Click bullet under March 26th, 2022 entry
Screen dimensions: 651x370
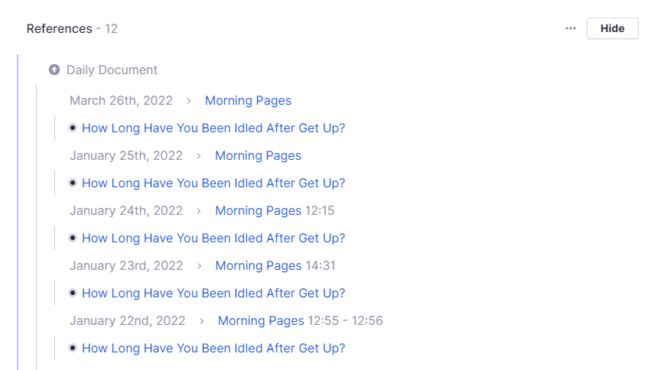coord(73,128)
